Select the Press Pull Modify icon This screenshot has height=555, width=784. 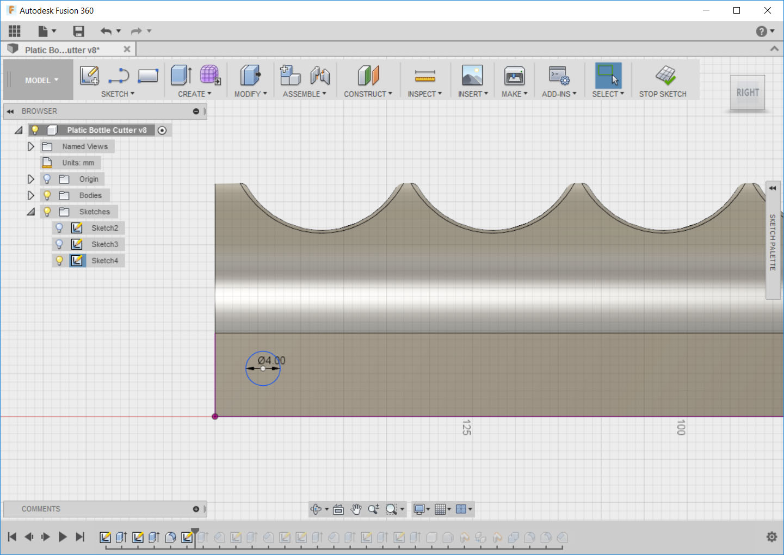click(249, 76)
